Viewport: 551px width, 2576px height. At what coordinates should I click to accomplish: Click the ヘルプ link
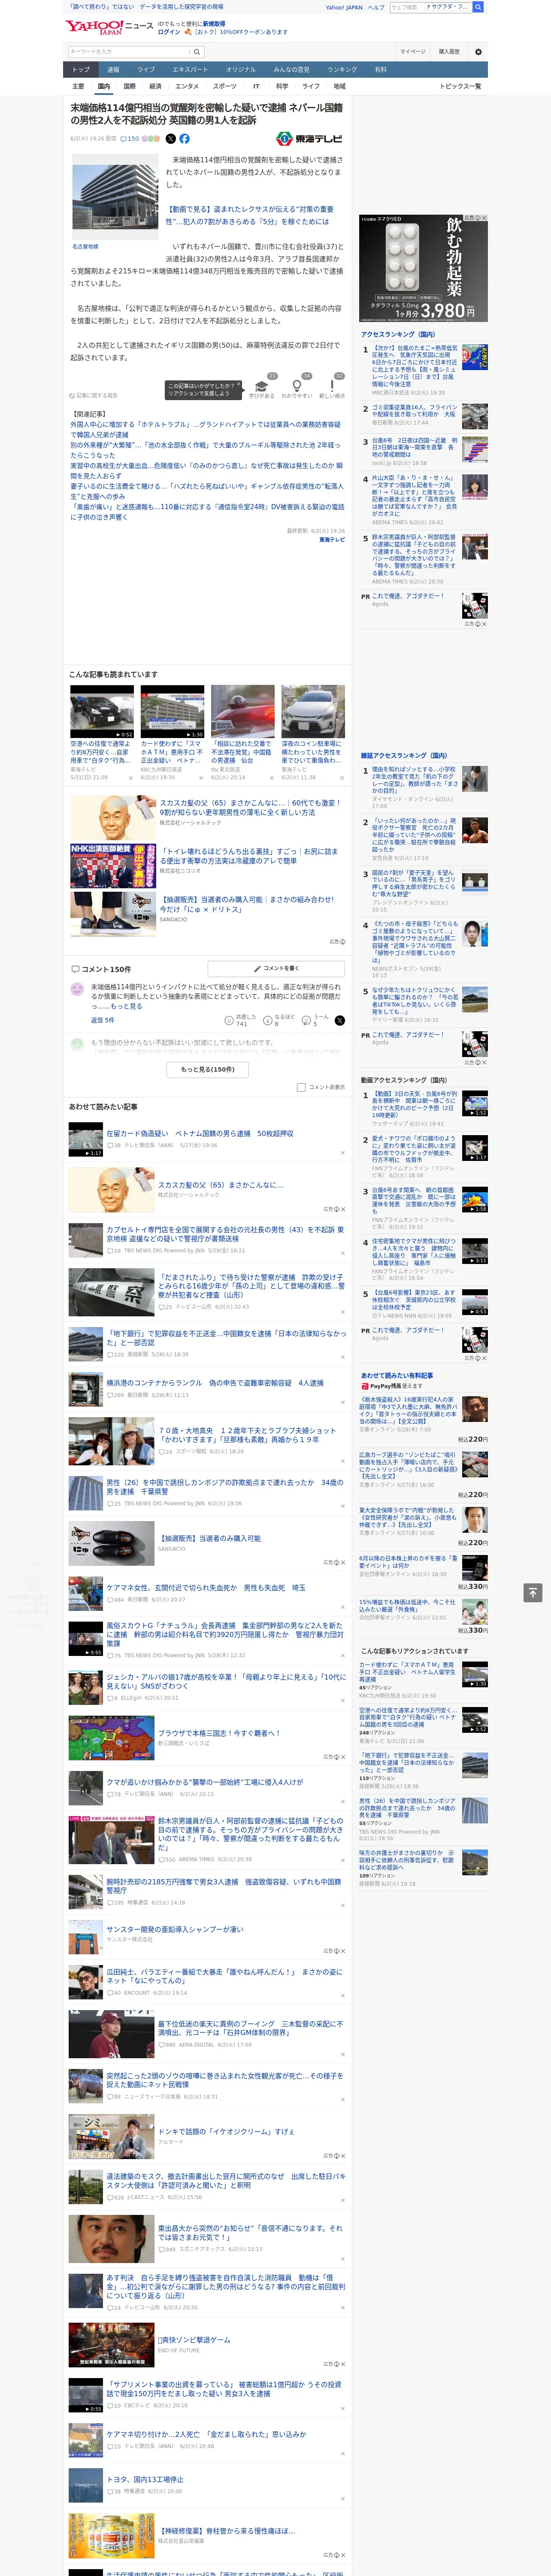click(376, 7)
